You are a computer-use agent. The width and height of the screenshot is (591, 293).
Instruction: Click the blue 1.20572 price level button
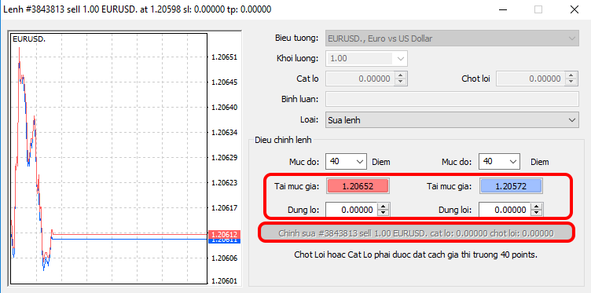click(x=511, y=186)
